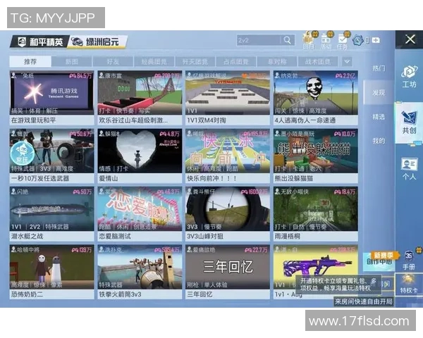Click the 2v2 search input field
423x338 pixels.
[258, 40]
